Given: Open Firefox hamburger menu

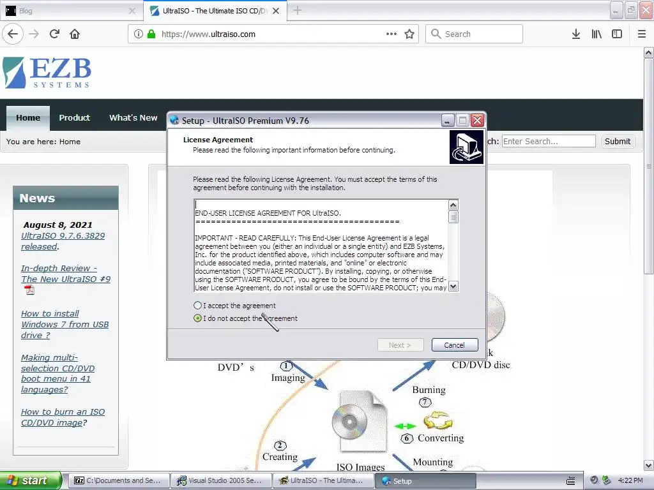Looking at the screenshot, I should coord(642,34).
